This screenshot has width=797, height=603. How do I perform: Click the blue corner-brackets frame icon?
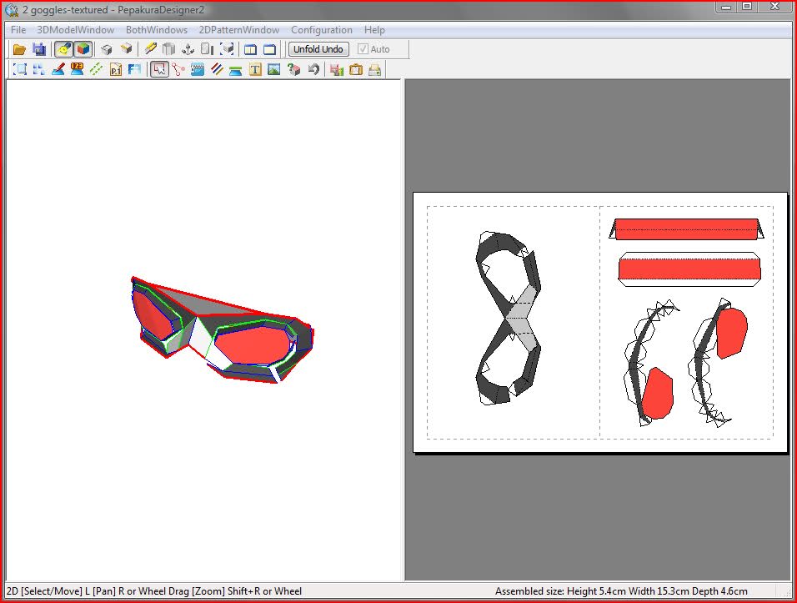19,69
